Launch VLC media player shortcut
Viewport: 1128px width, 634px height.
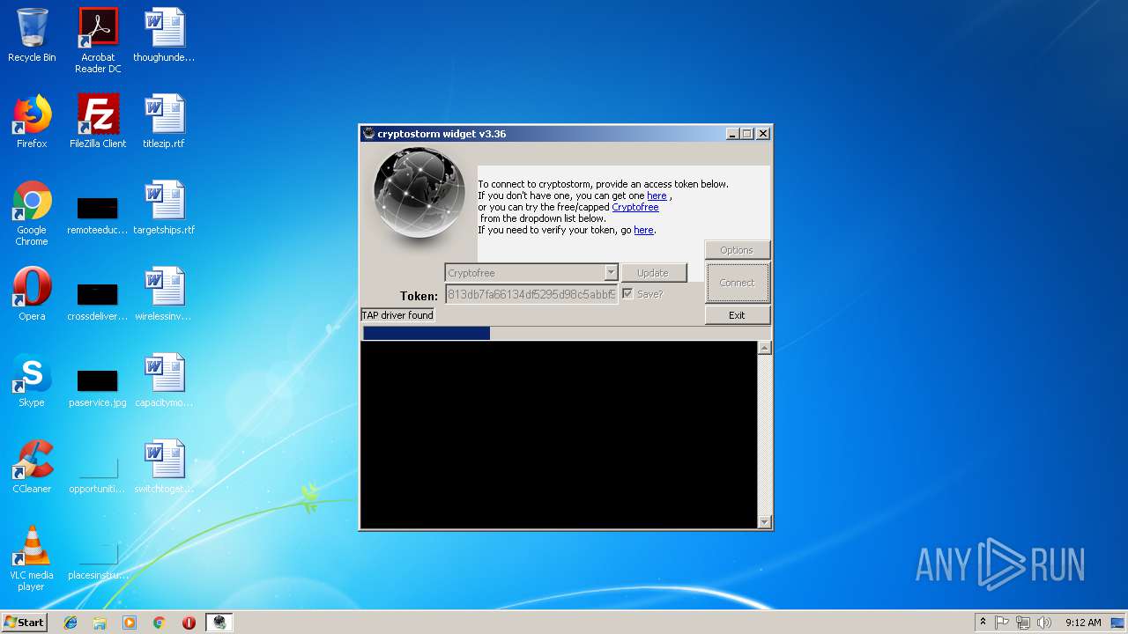(32, 558)
